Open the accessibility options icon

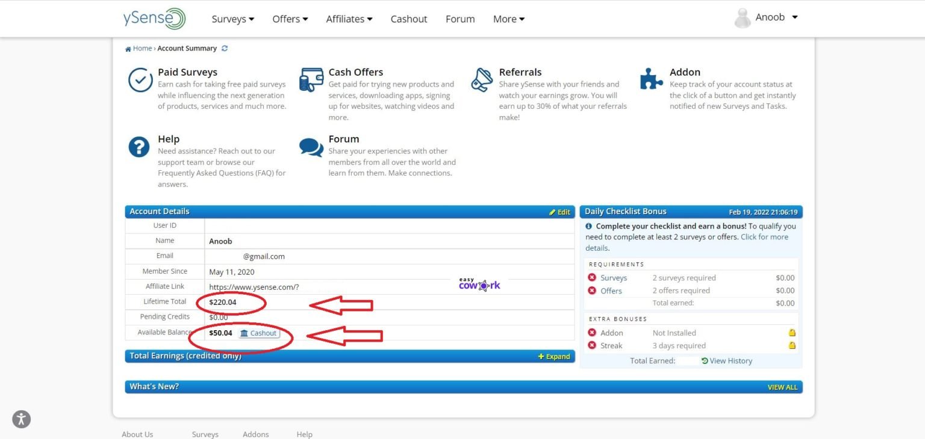tap(20, 419)
